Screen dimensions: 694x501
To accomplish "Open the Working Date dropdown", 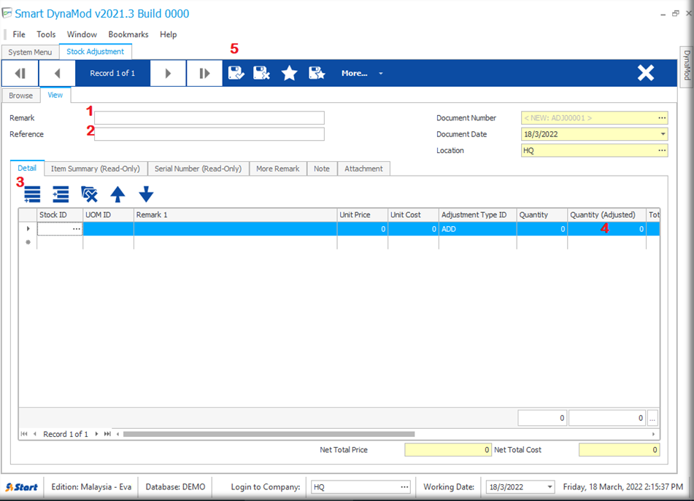I will (548, 487).
